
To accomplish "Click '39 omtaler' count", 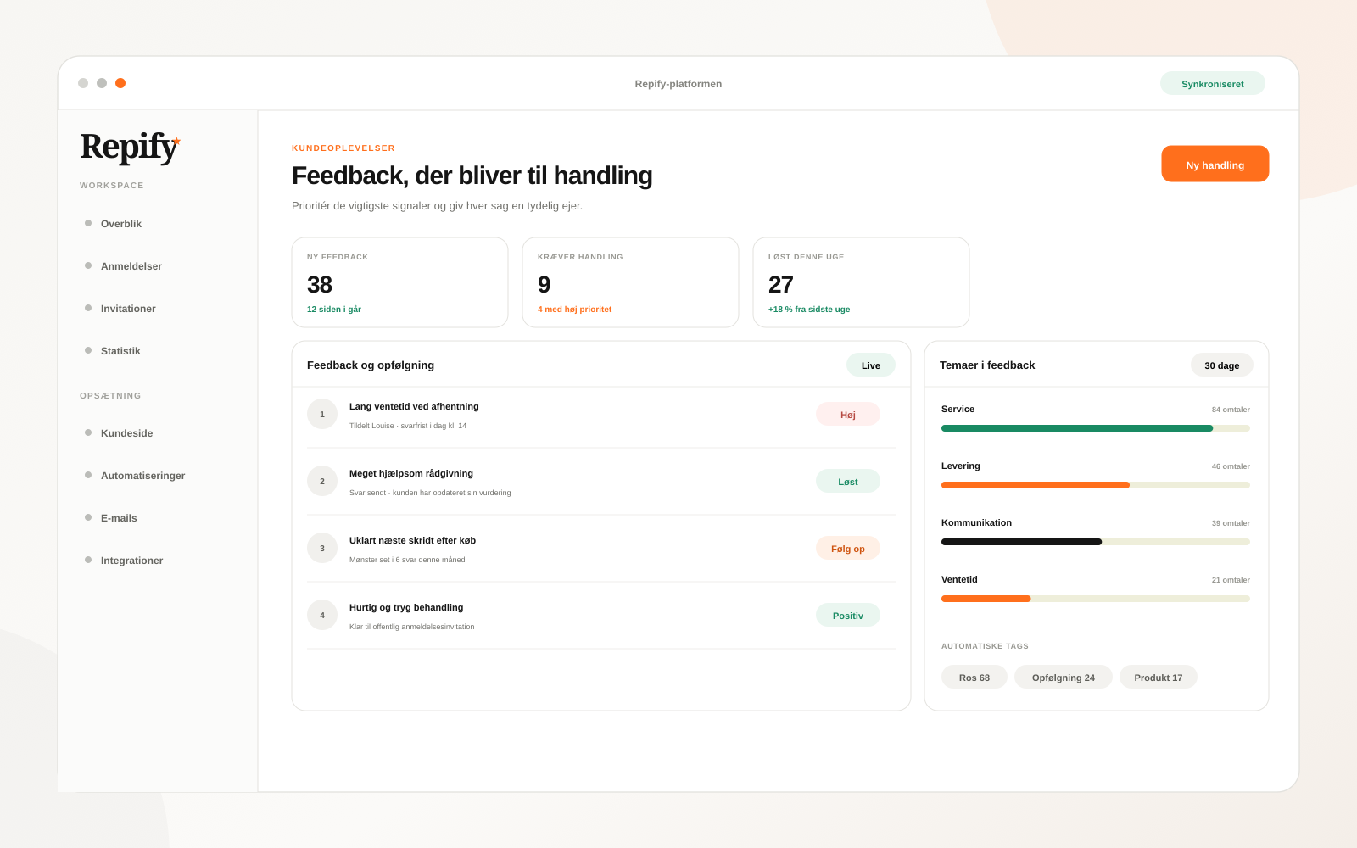I will (1231, 523).
